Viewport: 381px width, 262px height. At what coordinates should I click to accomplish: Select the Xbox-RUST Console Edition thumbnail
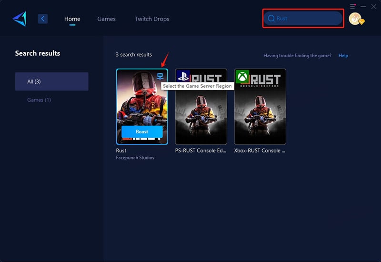click(x=260, y=106)
